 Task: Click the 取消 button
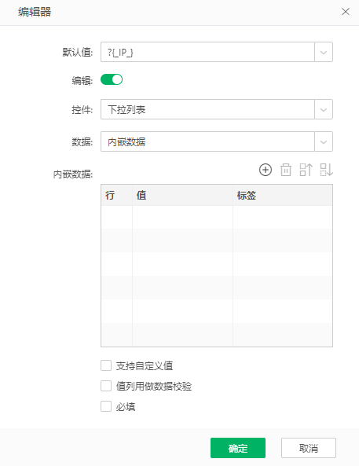309,448
